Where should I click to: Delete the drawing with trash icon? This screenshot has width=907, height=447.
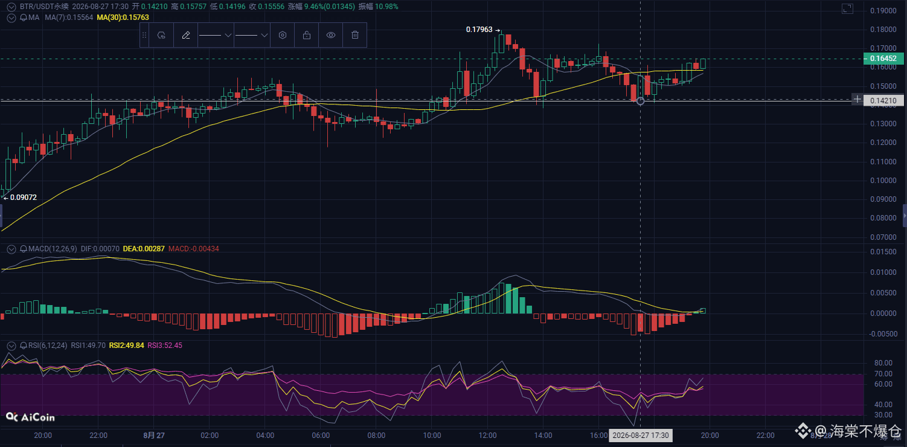[355, 36]
